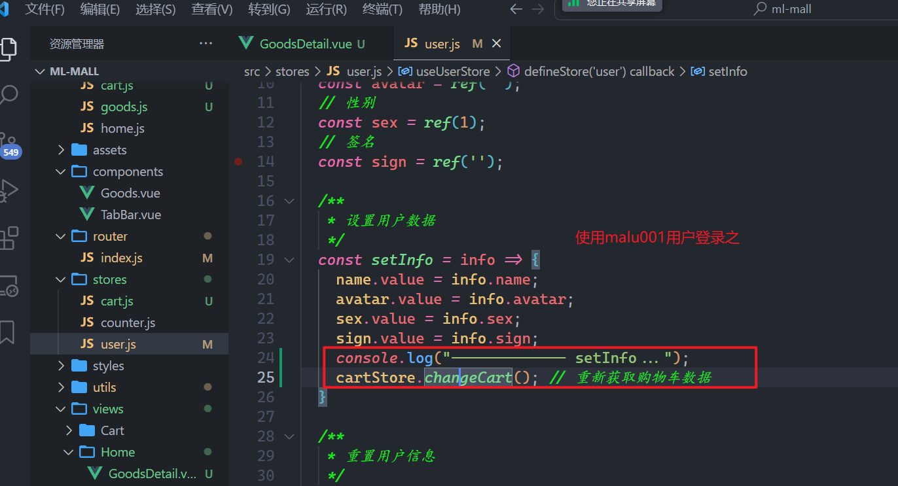This screenshot has height=486, width=898.
Task: Expand the Cart folder chevron
Action: [x=69, y=430]
